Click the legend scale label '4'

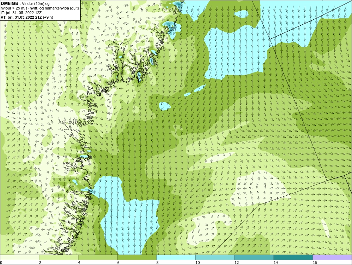pyautogui.click(x=79, y=263)
